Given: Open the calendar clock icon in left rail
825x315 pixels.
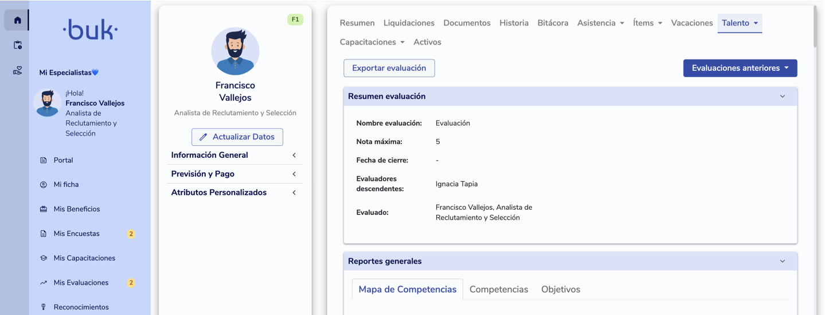Looking at the screenshot, I should pyautogui.click(x=17, y=45).
